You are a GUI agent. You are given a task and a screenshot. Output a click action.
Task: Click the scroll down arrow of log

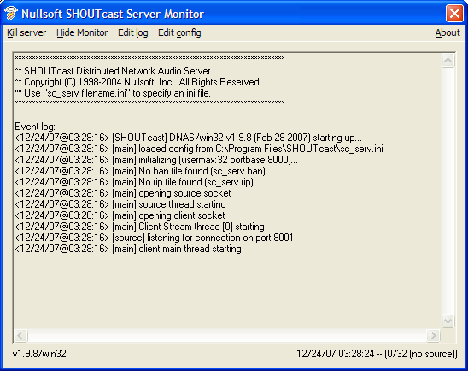tap(448, 321)
